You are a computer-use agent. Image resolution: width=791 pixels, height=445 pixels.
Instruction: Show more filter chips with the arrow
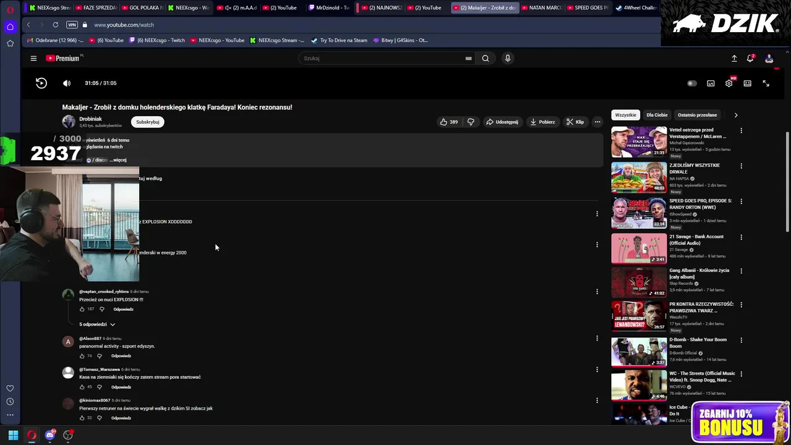tap(735, 115)
